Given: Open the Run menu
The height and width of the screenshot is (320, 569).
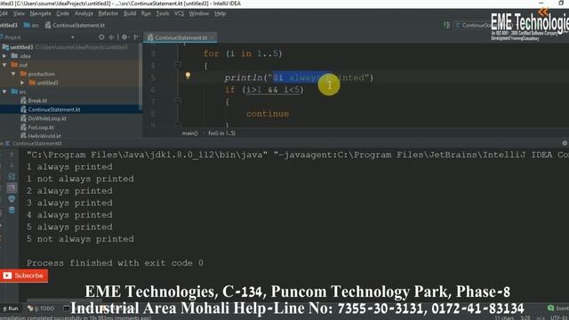Looking at the screenshot, I should [146, 13].
